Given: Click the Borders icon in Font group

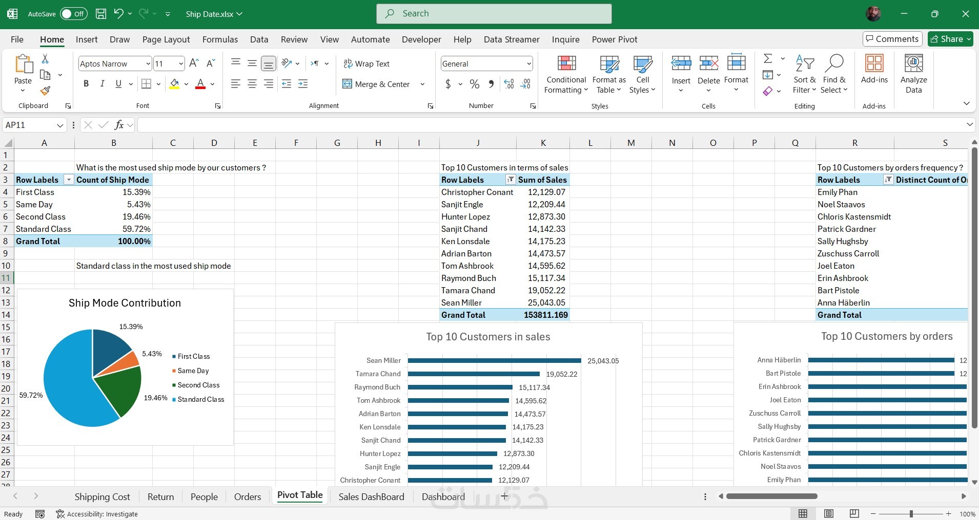Looking at the screenshot, I should 146,84.
